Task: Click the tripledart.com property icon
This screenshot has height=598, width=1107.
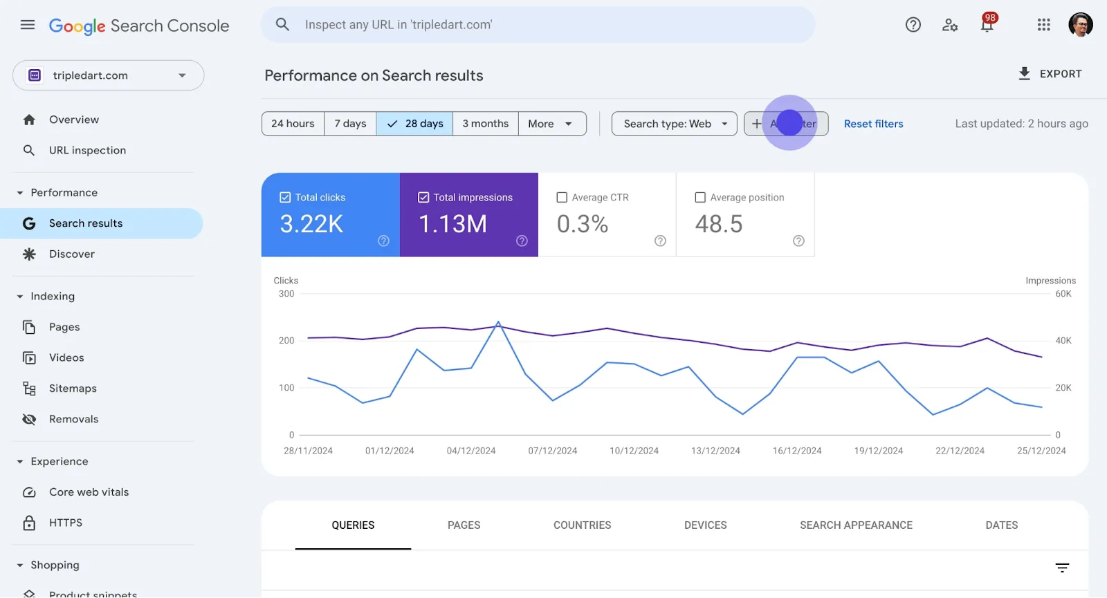Action: click(x=35, y=75)
